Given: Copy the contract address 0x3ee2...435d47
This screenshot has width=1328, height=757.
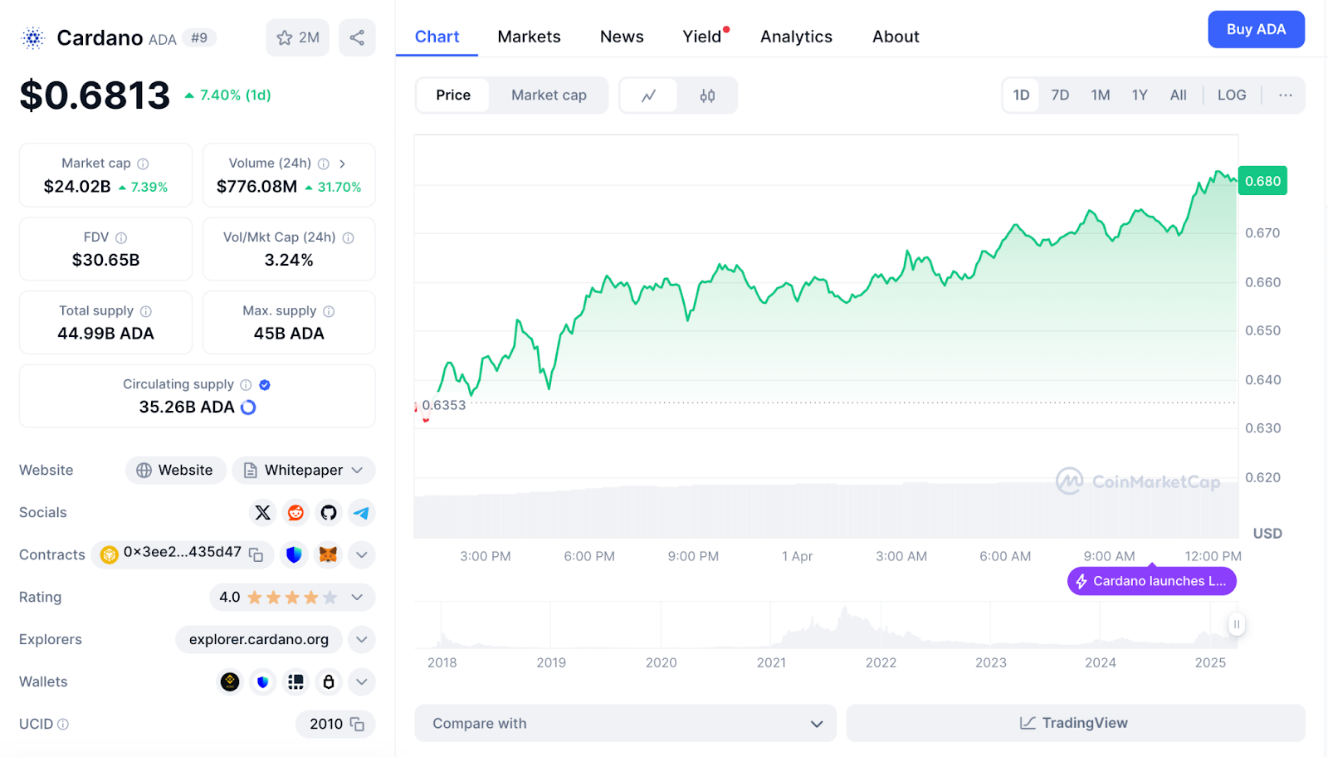Looking at the screenshot, I should (x=256, y=555).
